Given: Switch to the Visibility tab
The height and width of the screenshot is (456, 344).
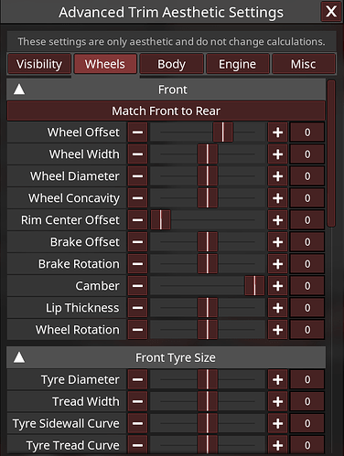Looking at the screenshot, I should pyautogui.click(x=39, y=64).
